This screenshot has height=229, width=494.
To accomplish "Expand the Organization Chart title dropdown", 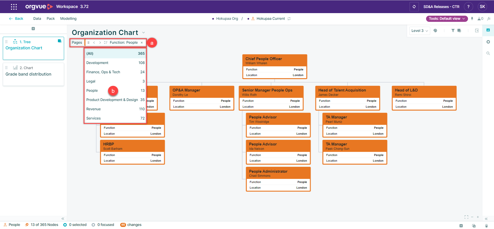I will (x=143, y=33).
